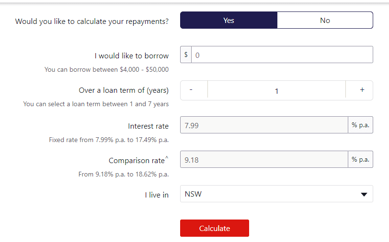Click the comparison rate % p.a. suffix
389x242 pixels.
[360, 160]
